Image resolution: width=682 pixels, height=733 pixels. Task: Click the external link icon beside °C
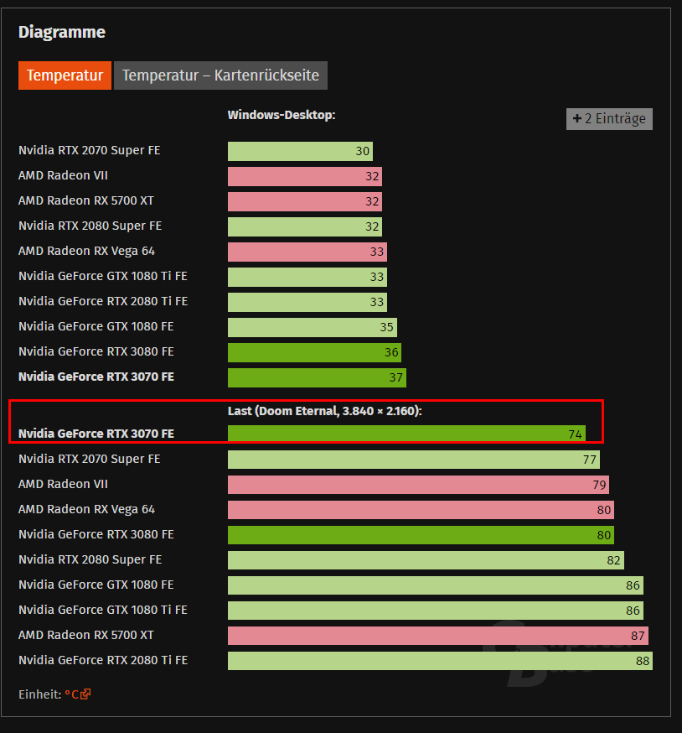(x=85, y=694)
